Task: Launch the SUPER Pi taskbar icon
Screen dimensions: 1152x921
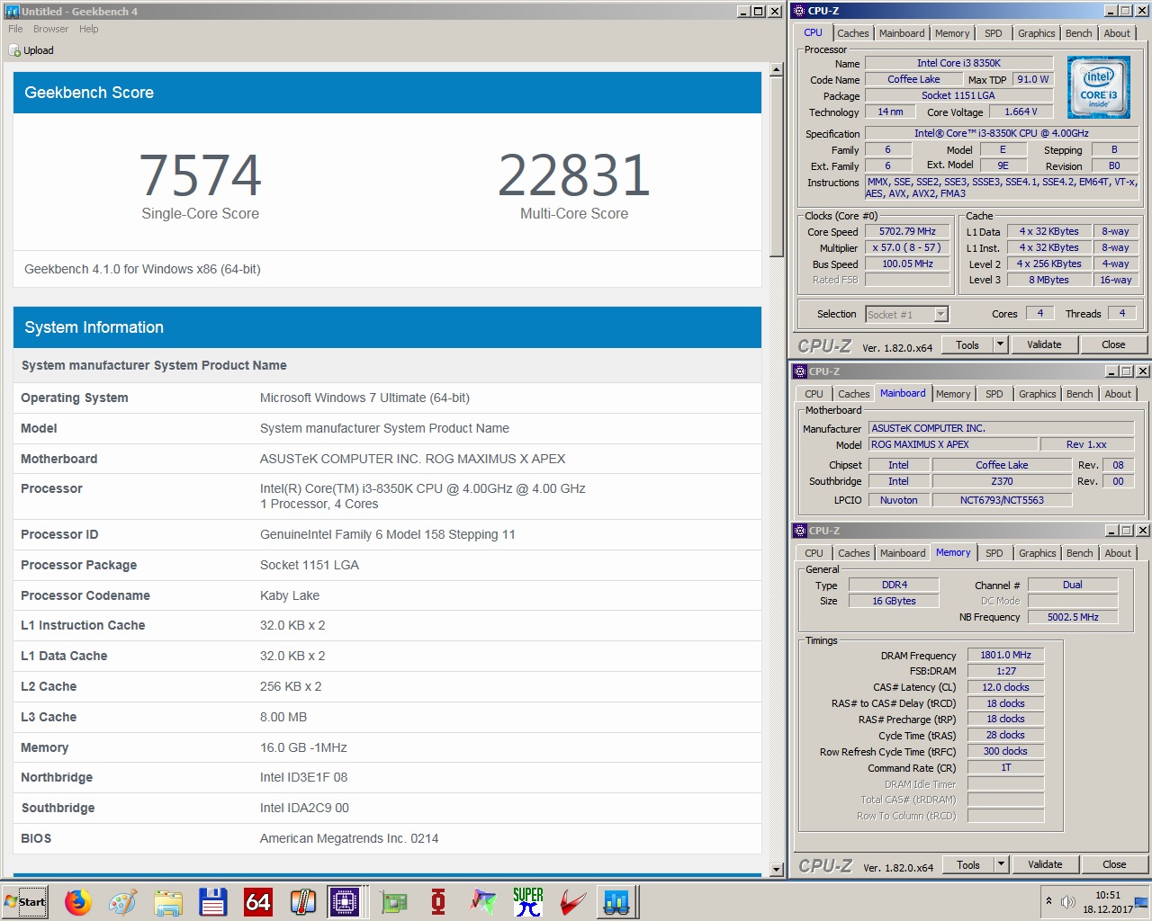Action: [528, 901]
